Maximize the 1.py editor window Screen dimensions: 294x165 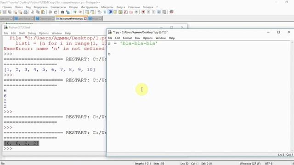click(278, 32)
